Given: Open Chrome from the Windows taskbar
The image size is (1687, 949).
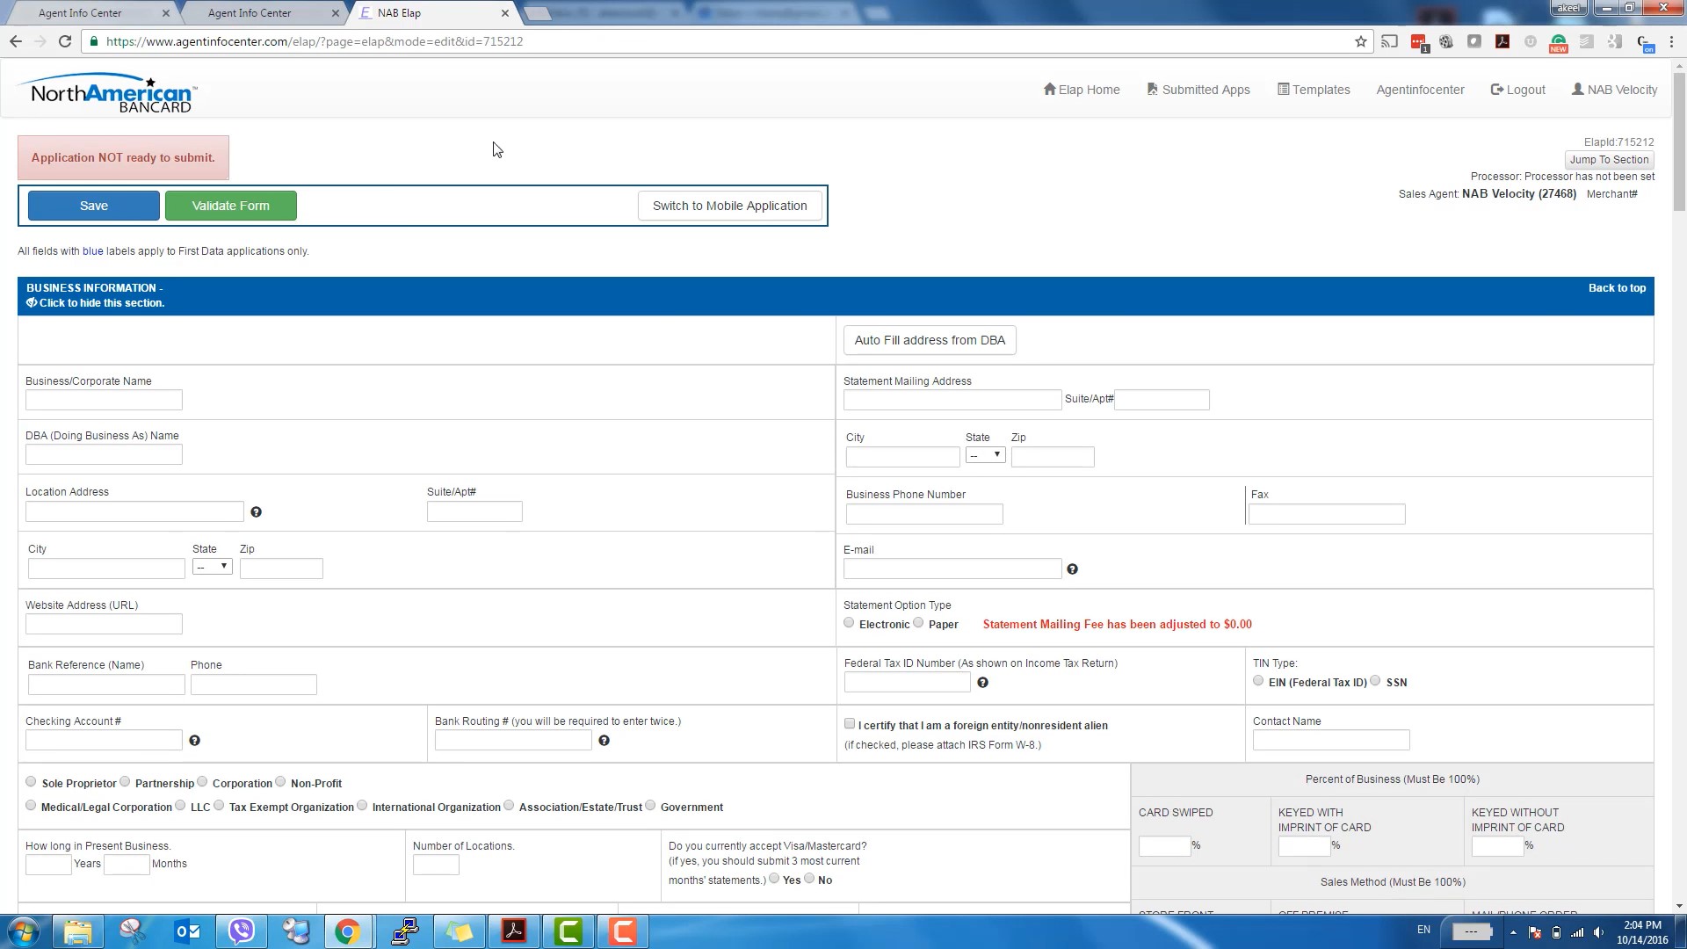Looking at the screenshot, I should click(348, 931).
